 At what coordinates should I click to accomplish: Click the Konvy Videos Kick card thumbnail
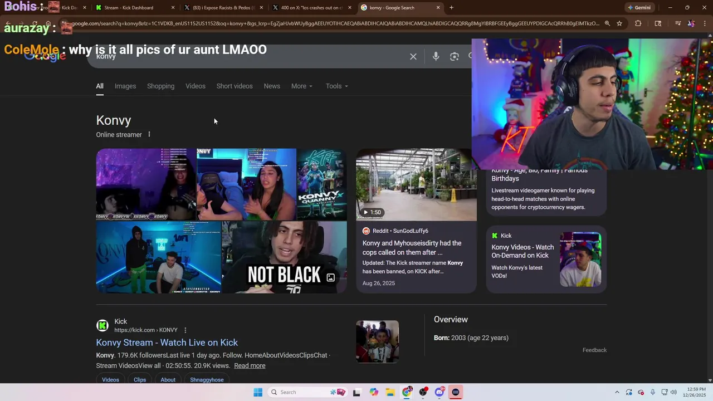pos(580,260)
